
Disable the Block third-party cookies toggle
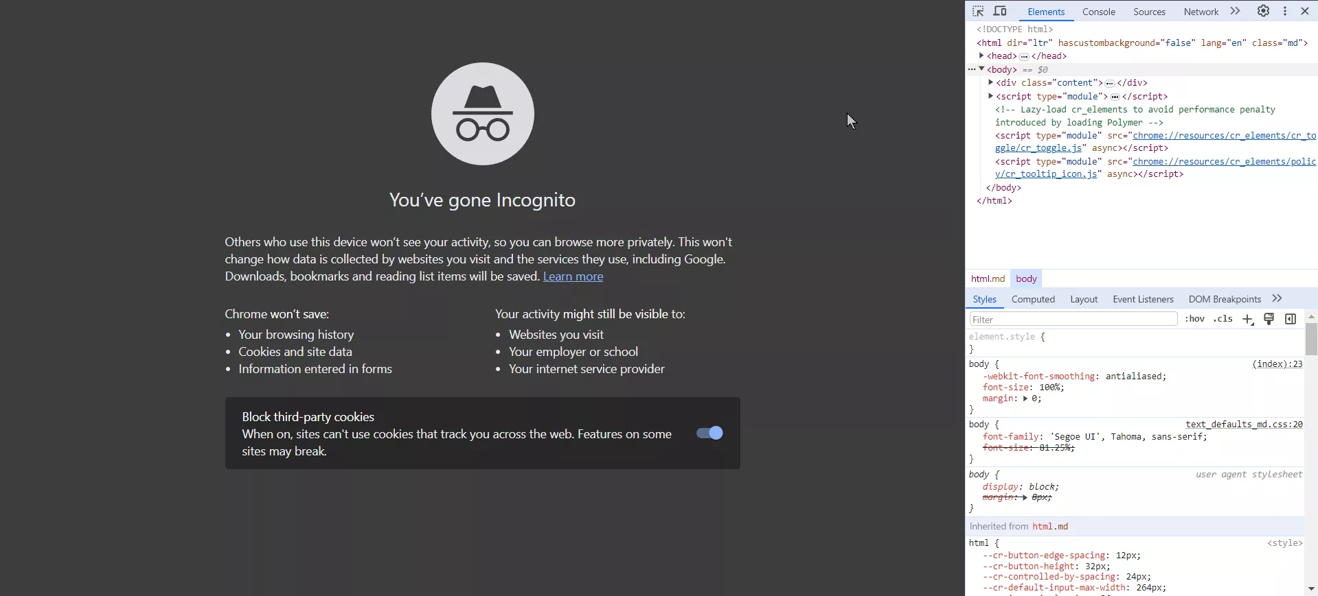tap(709, 433)
